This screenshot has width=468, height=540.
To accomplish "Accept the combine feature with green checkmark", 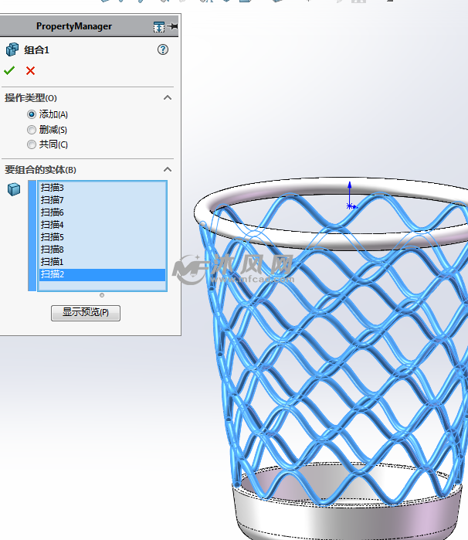I will tap(9, 70).
